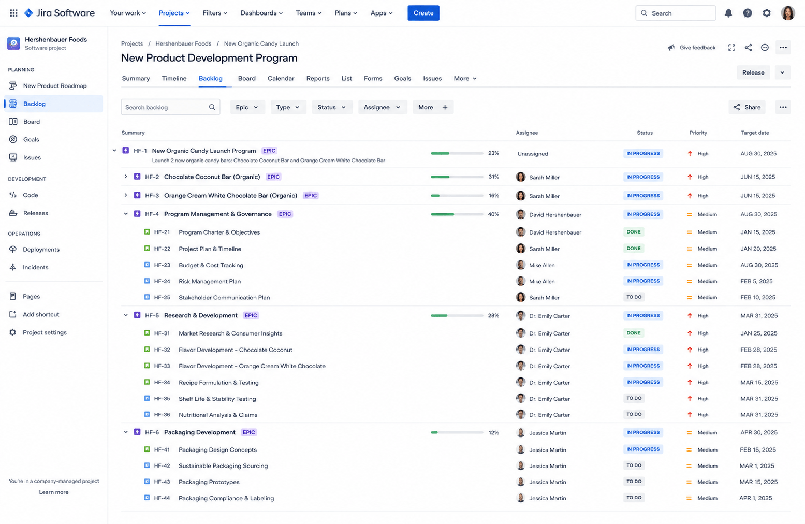The height and width of the screenshot is (524, 805).
Task: Click the story icon of HF-21
Action: click(147, 232)
